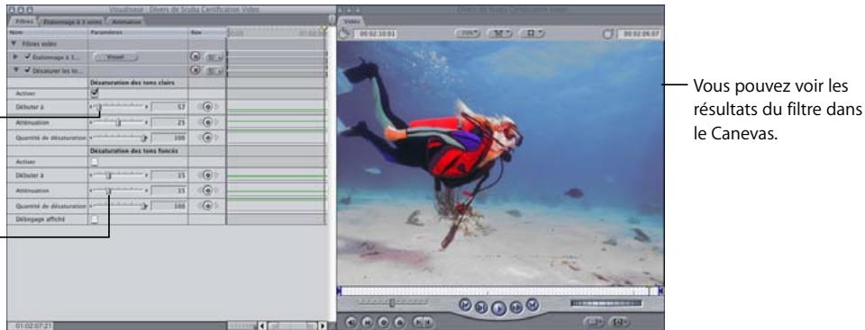
Task: Enable the Débogage affiché checkbox
Action: point(95,219)
